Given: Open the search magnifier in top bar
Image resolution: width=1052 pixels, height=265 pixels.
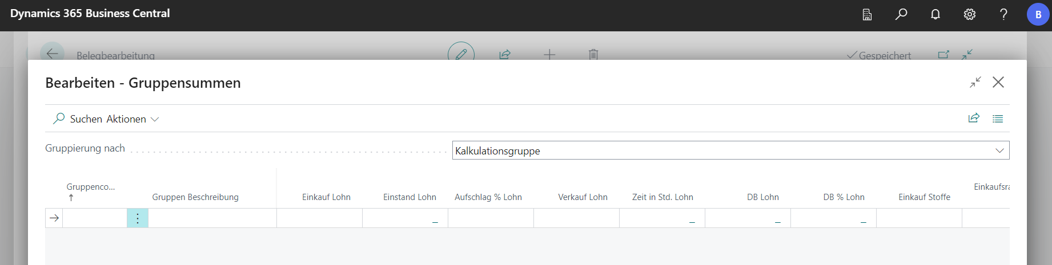Looking at the screenshot, I should 901,14.
